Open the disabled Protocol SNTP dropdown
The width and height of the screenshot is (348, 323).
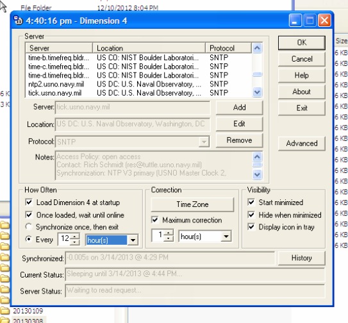point(204,142)
